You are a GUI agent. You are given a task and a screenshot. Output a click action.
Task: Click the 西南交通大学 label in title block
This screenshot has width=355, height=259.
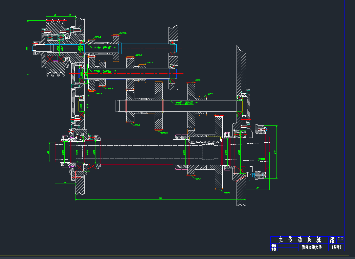pos(312,247)
